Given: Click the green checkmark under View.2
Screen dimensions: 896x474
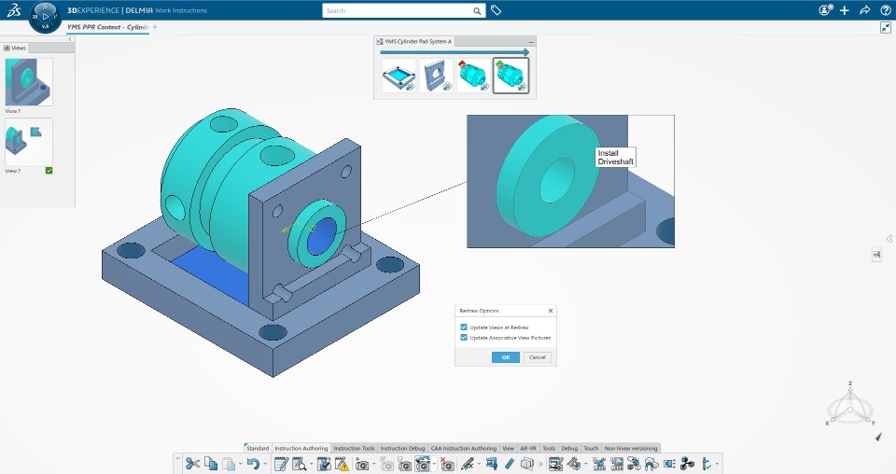Looking at the screenshot, I should (x=49, y=170).
